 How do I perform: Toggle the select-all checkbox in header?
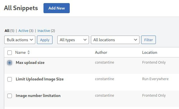[x=10, y=53]
